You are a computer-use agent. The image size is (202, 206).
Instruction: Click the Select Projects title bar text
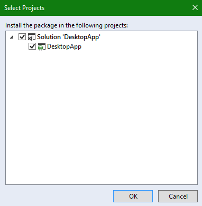24,8
